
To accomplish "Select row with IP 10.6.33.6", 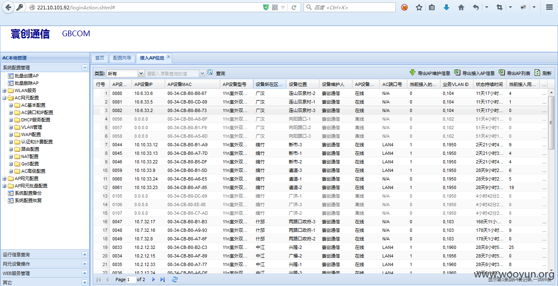I will click(x=321, y=93).
